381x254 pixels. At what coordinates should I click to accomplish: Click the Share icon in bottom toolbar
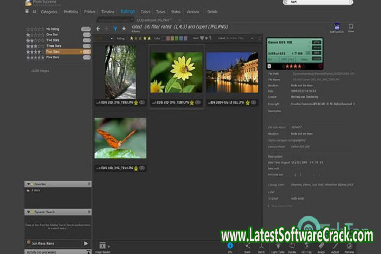(x=247, y=246)
